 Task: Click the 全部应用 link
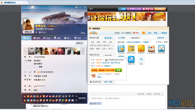click(x=160, y=38)
